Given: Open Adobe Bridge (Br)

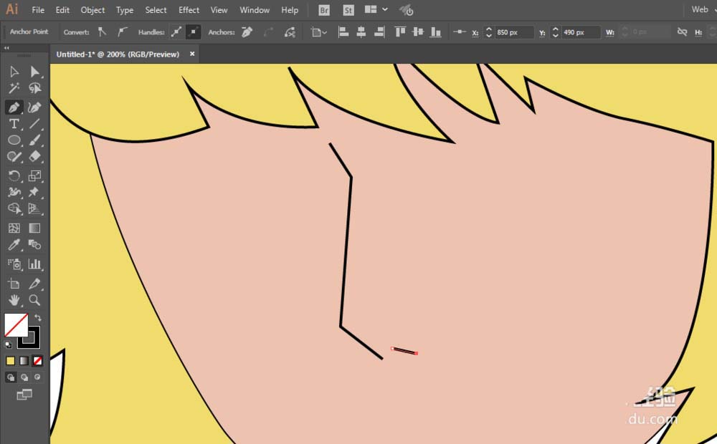Looking at the screenshot, I should [x=324, y=10].
